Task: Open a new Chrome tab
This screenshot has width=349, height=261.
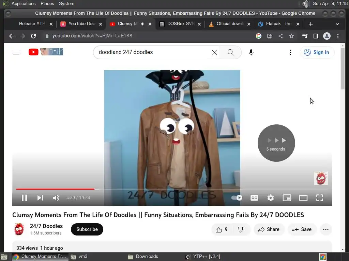Action: point(311,24)
